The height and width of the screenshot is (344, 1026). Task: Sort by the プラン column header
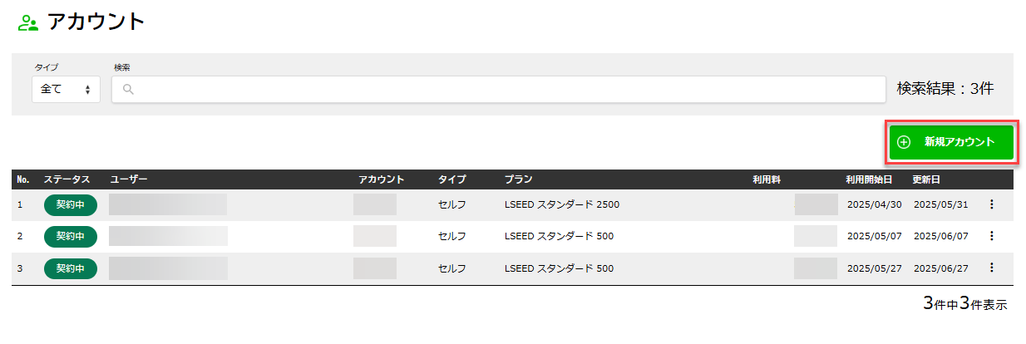tap(518, 179)
